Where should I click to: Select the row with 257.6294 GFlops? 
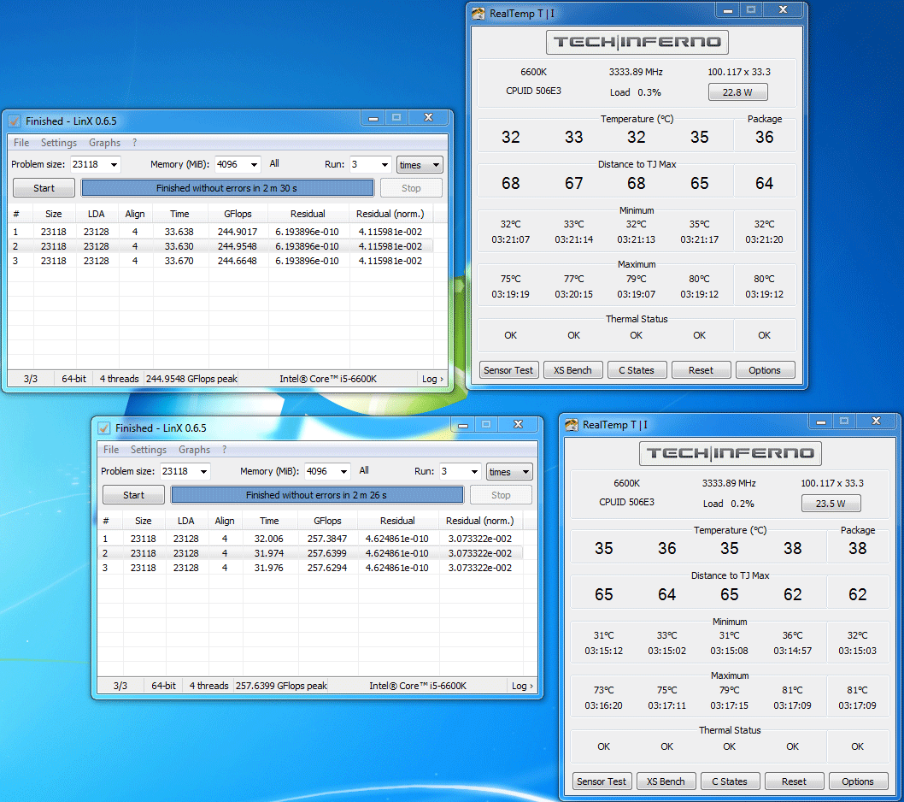310,568
